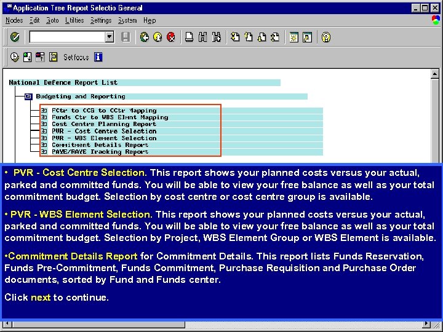Expand PVR - Cost Centre Selection node
443x332 pixels.
pyautogui.click(x=44, y=131)
